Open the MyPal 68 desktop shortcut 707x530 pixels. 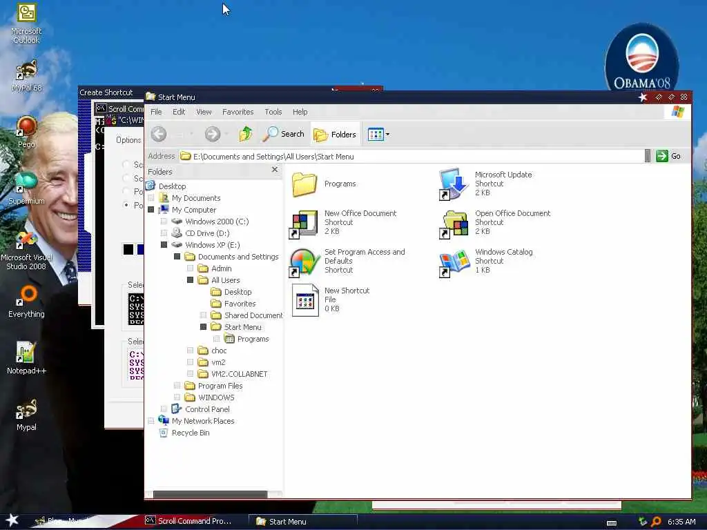(x=26, y=76)
